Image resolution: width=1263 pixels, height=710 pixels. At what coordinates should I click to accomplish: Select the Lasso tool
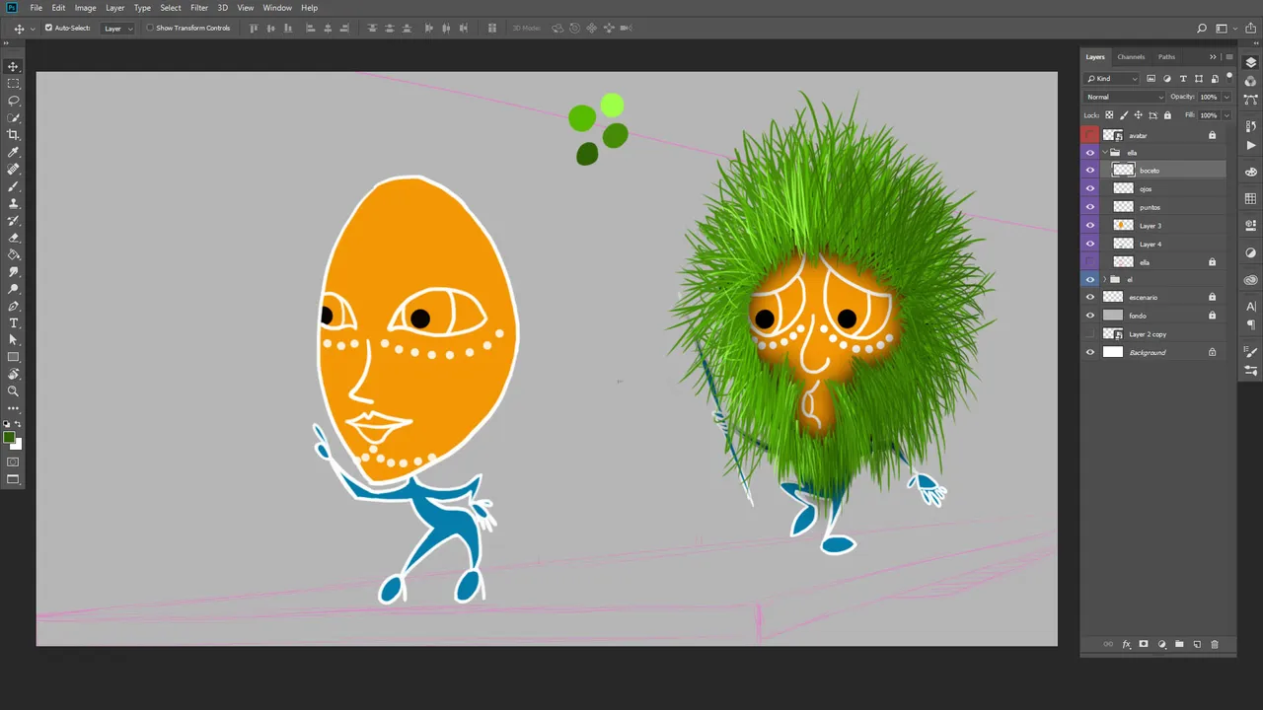pyautogui.click(x=13, y=101)
